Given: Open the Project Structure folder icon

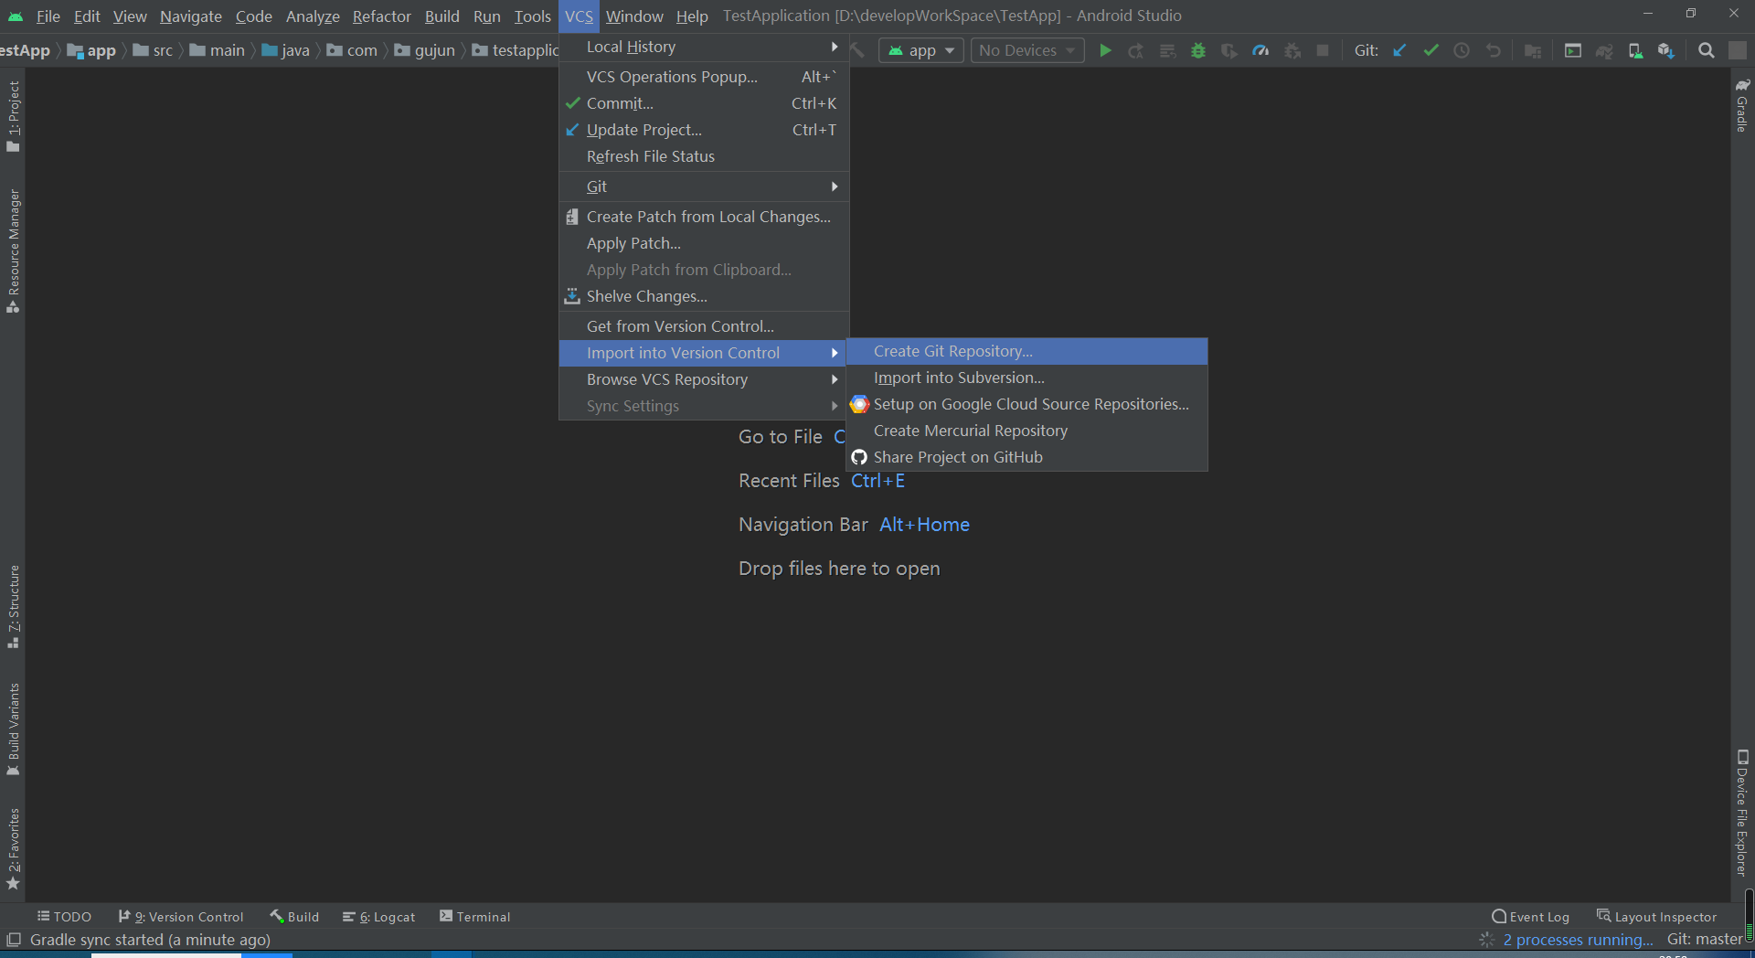Looking at the screenshot, I should (x=1533, y=50).
